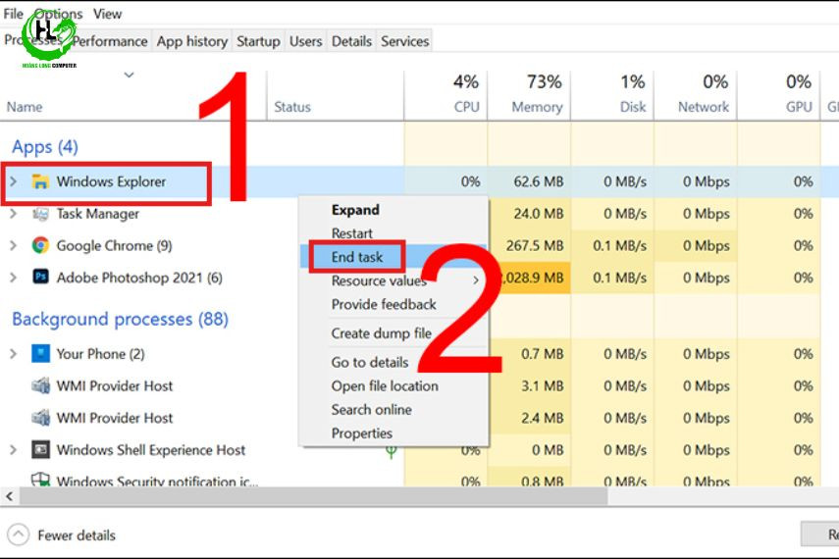Switch to the Startup tab
839x559 pixels.
coord(258,41)
